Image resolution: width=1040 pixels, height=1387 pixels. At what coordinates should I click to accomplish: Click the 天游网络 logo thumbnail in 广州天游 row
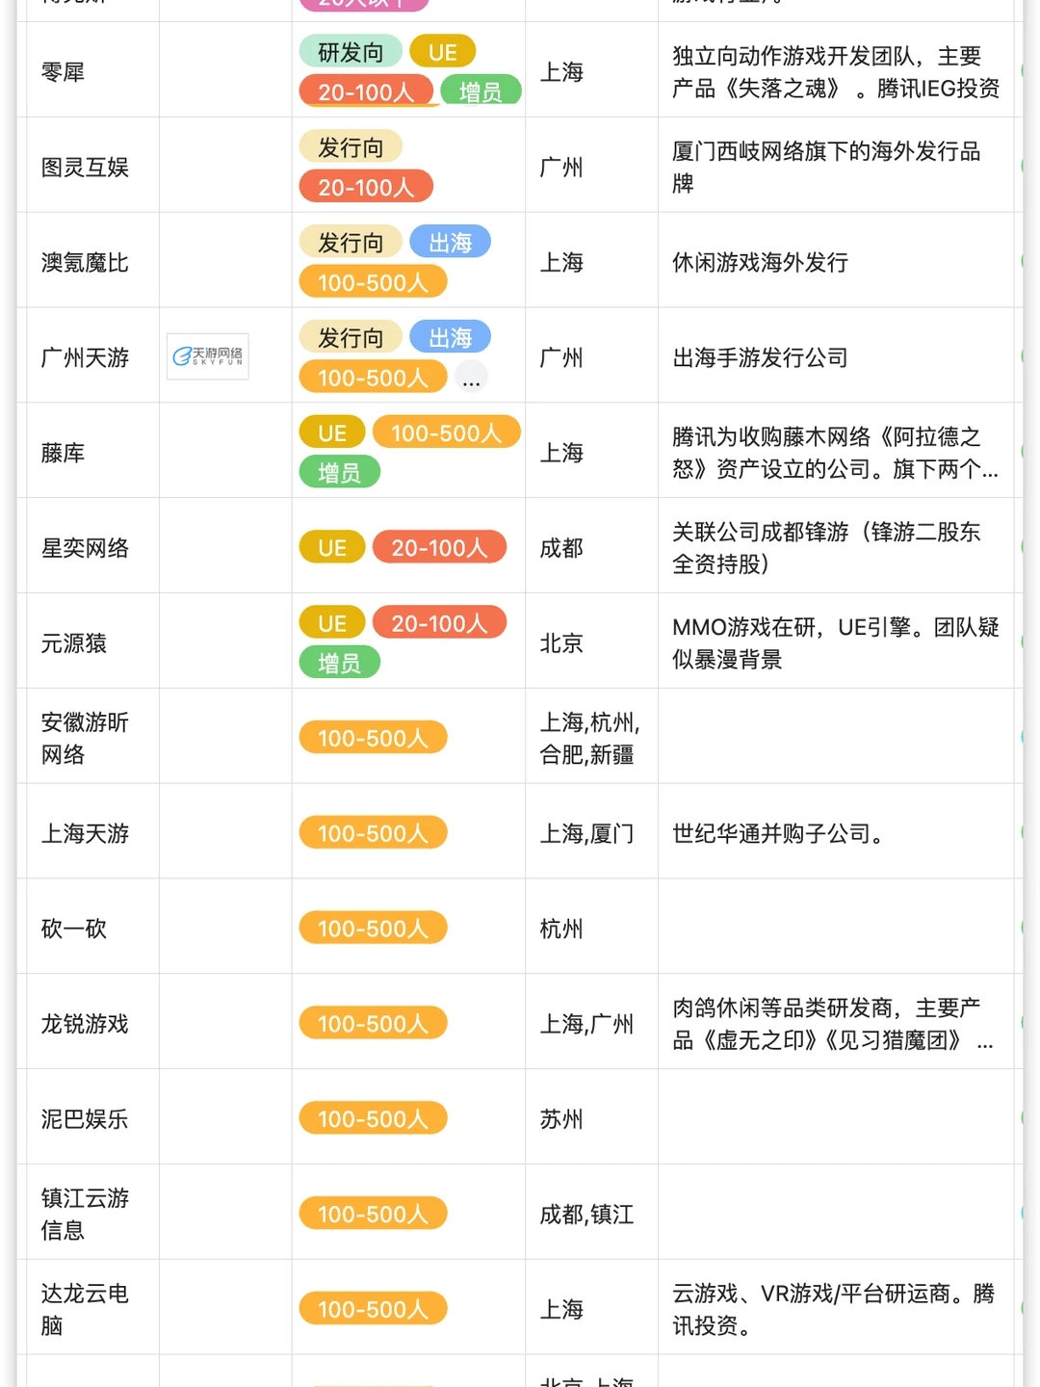pyautogui.click(x=208, y=356)
